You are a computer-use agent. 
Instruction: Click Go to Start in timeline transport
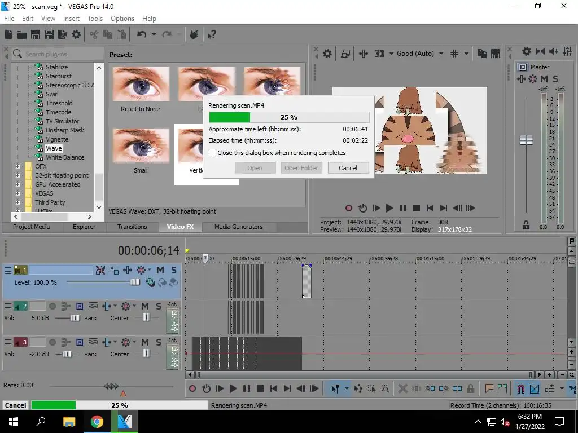[x=274, y=388]
